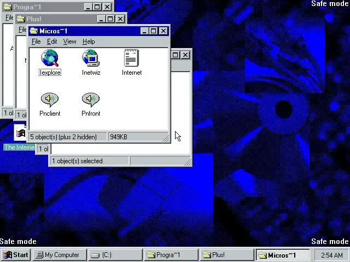
Task: Switch to Plus! taskbar button
Action: point(227,255)
